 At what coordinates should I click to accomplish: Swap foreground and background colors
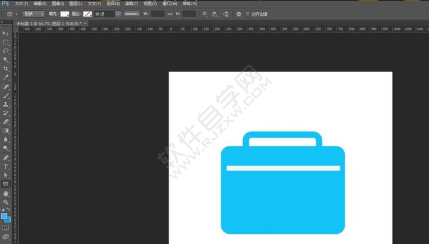click(8, 210)
